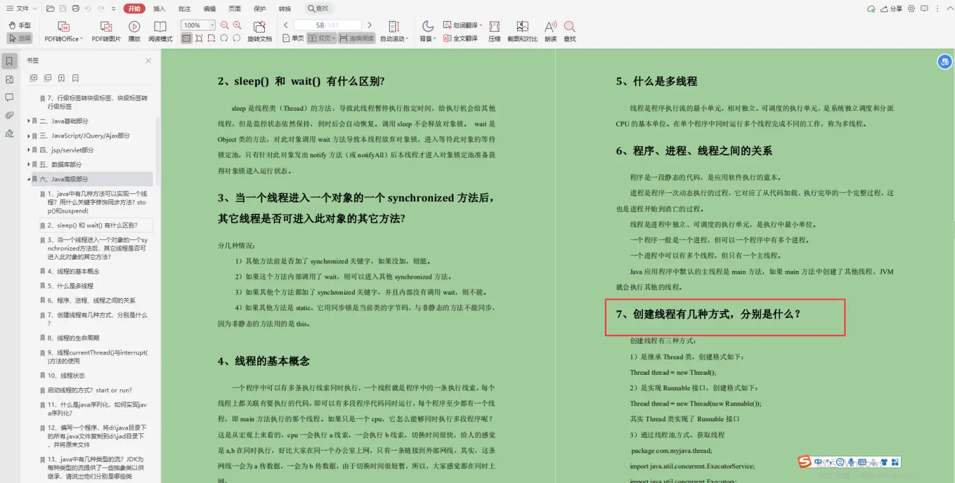Open the thumbnails sidebar panel icon

[9, 80]
